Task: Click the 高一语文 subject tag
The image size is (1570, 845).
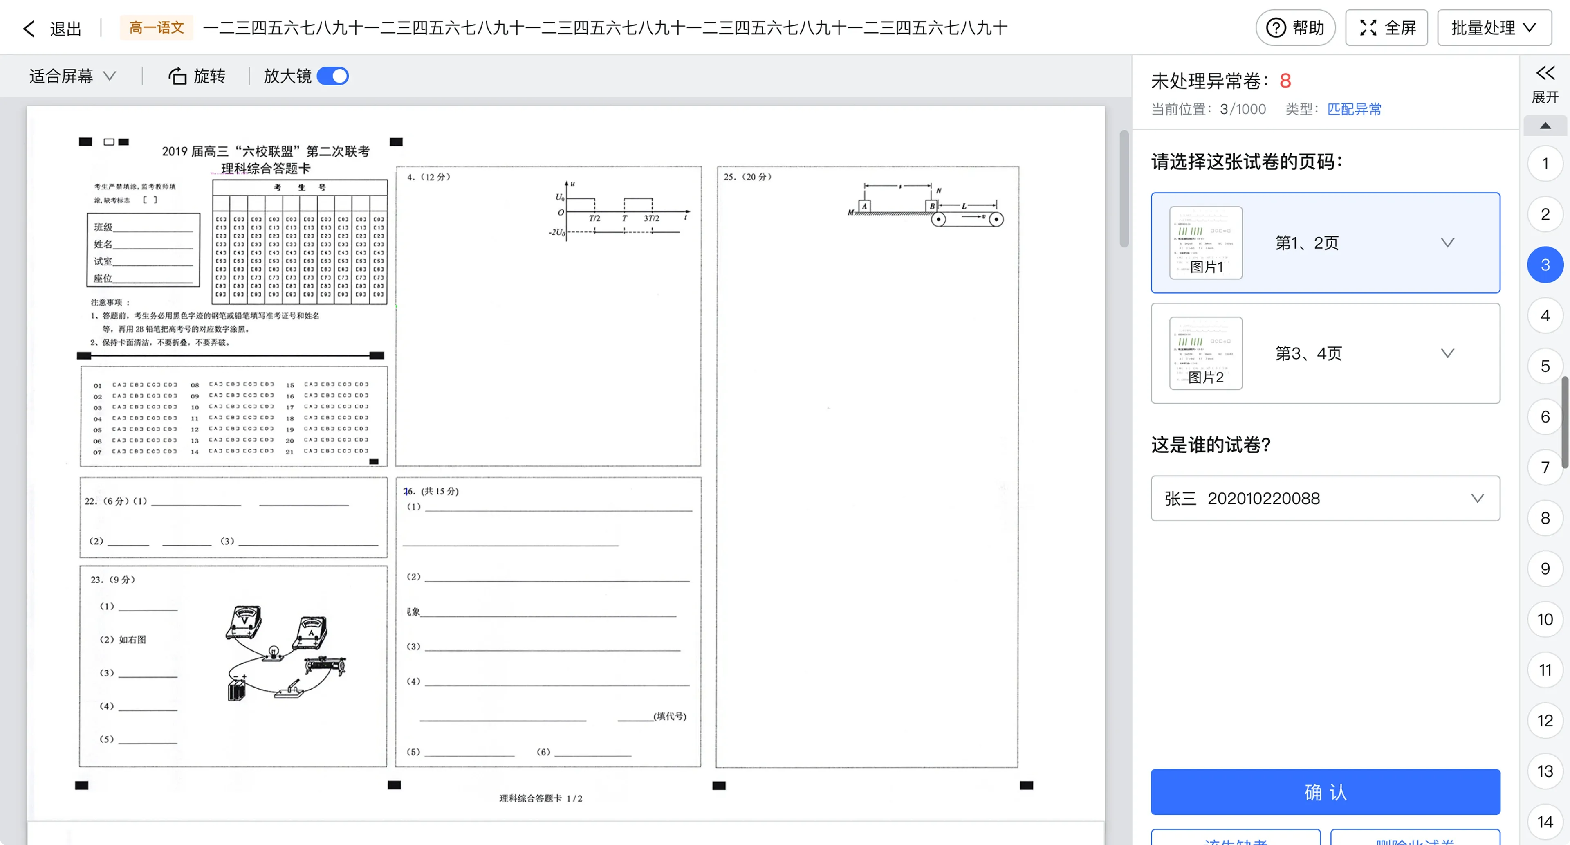Action: (x=157, y=27)
